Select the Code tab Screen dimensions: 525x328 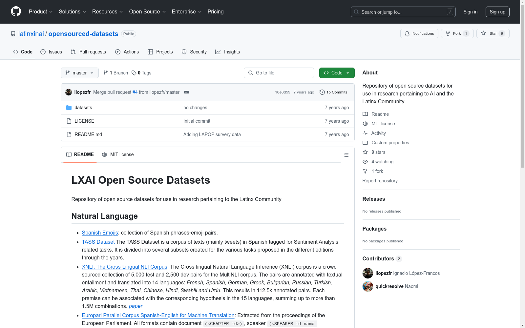click(x=23, y=52)
